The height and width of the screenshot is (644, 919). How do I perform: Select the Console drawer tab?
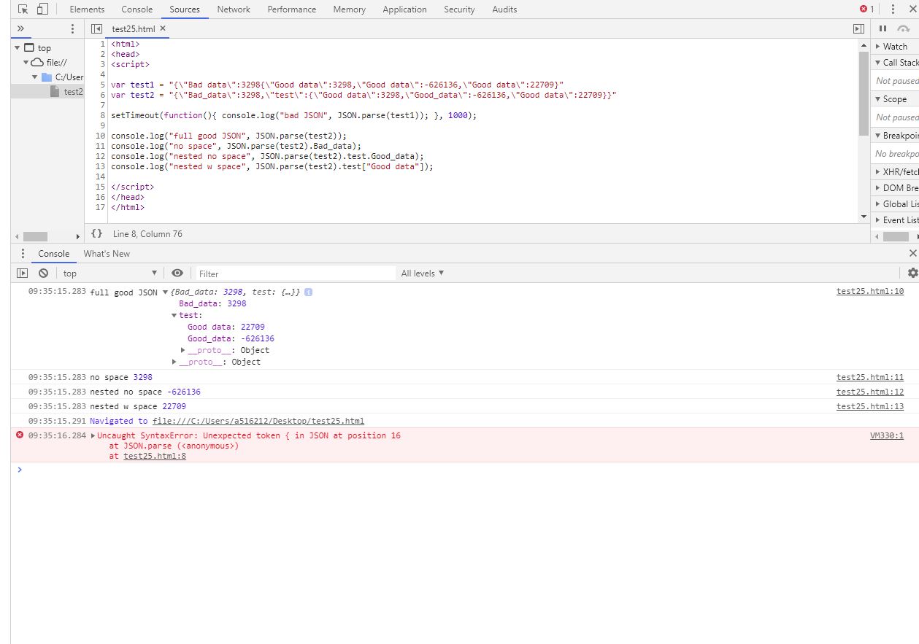pyautogui.click(x=54, y=254)
